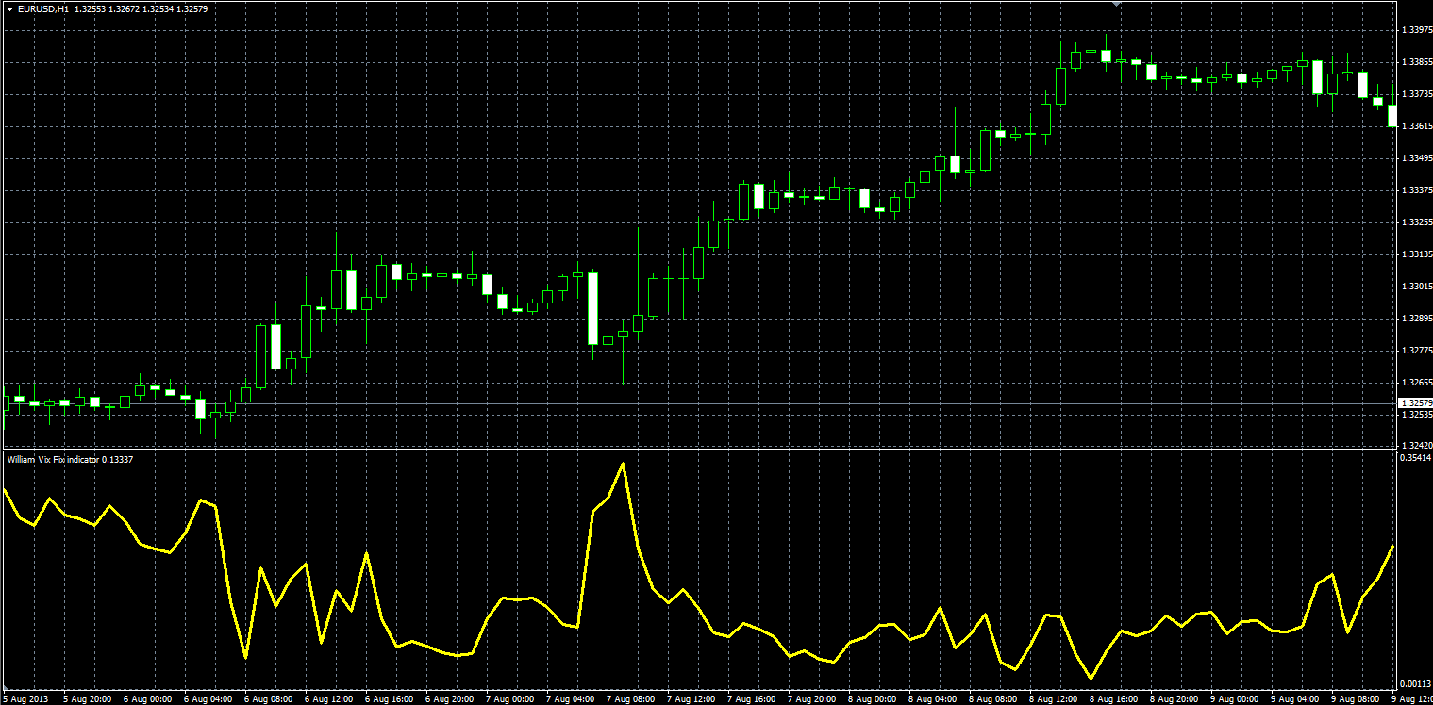The width and height of the screenshot is (1433, 705).
Task: Click indicator scale maximum value 0.35414
Action: [1415, 457]
